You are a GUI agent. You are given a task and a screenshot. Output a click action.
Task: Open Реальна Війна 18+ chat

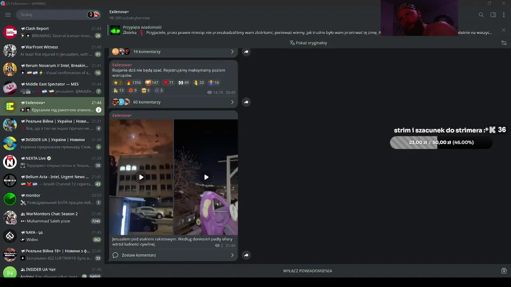52,255
